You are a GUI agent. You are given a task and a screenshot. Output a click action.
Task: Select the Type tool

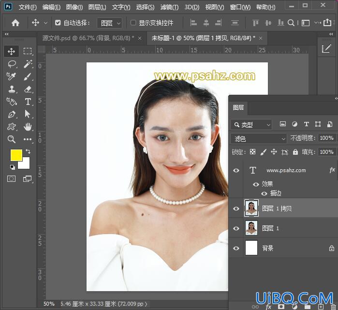pyautogui.click(x=28, y=102)
